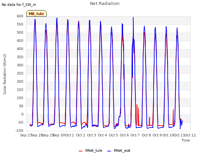Screen dimensions: 210x157
Task: Click the 200 y-axis tick label
Action: [x=20, y=81]
